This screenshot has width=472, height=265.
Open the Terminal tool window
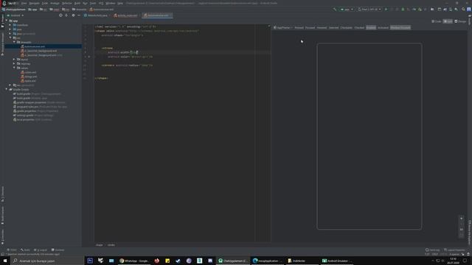pyautogui.click(x=58, y=250)
